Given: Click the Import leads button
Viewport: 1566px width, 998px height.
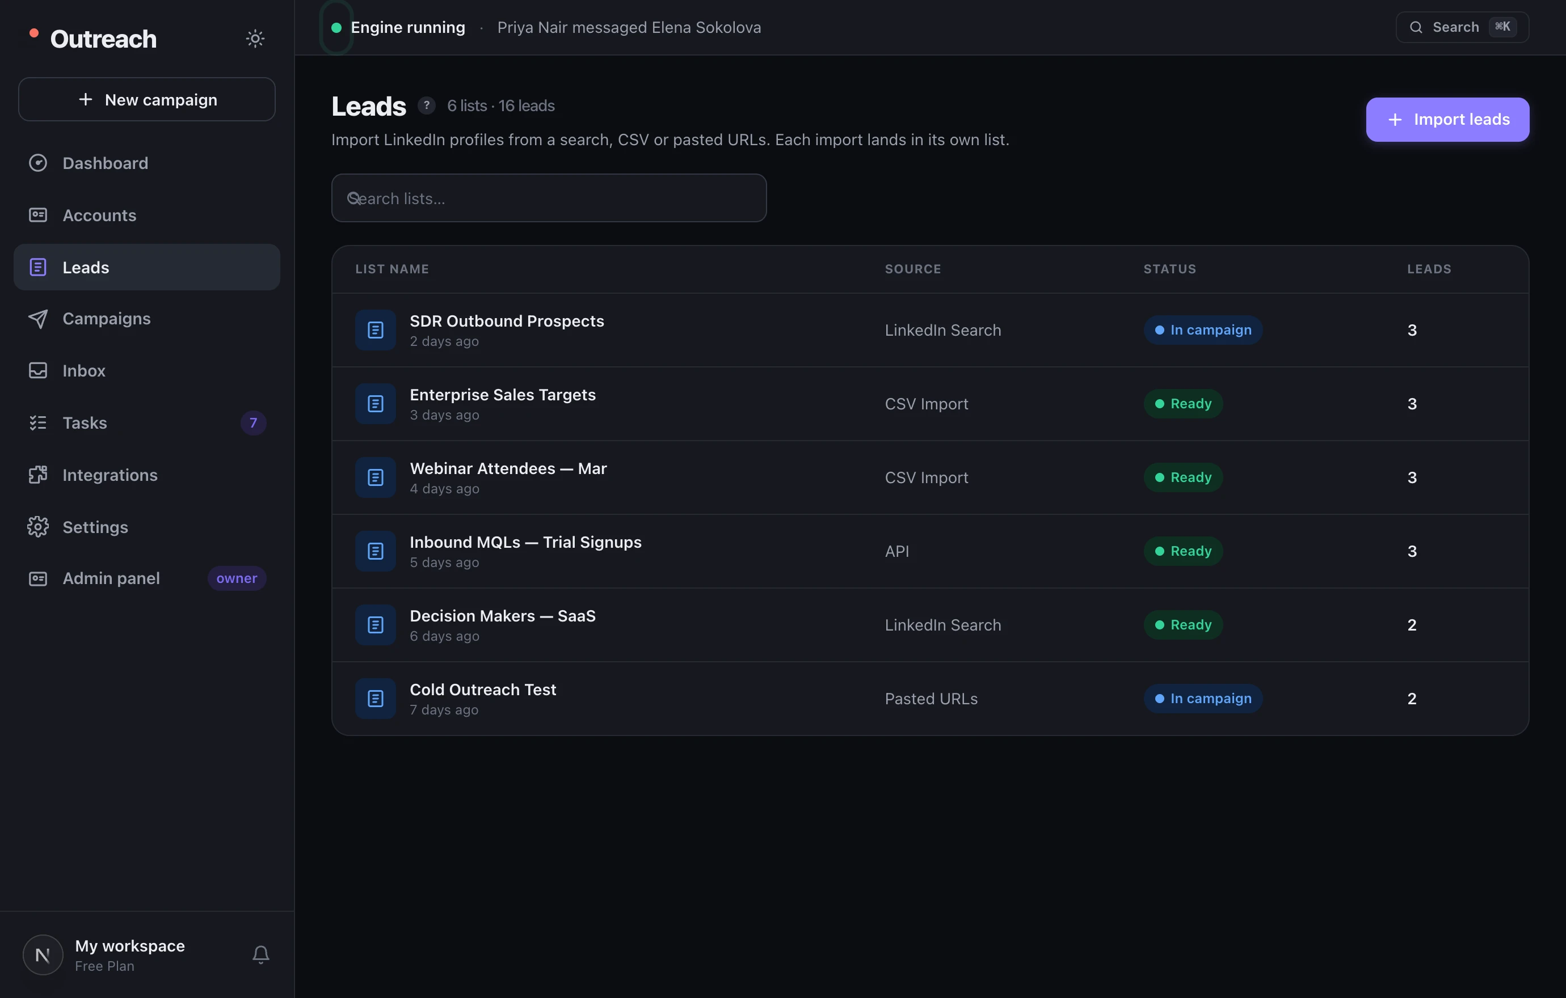Looking at the screenshot, I should 1447,120.
